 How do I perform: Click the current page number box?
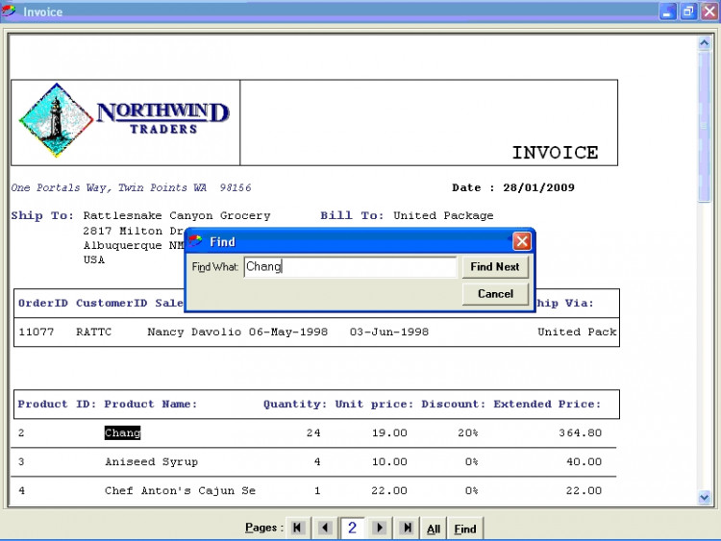pos(353,528)
